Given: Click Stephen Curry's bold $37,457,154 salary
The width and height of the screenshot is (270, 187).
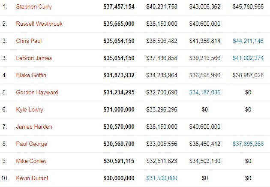Looking at the screenshot, I should pos(119,7).
